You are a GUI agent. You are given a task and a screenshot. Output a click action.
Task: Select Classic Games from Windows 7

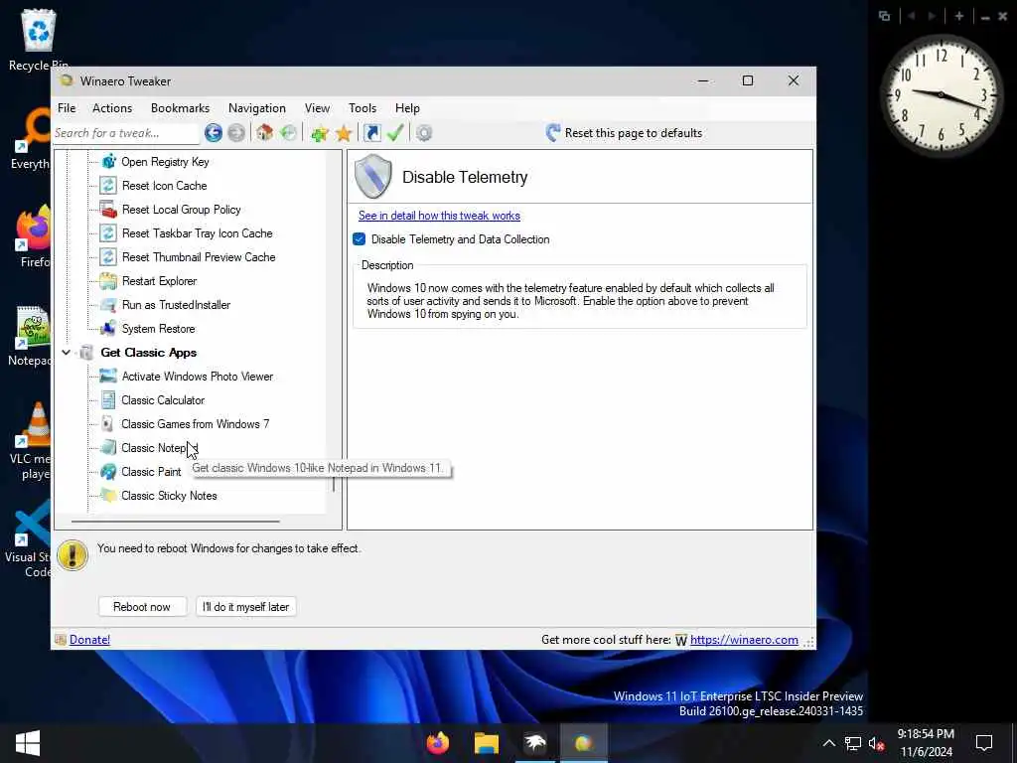[196, 424]
